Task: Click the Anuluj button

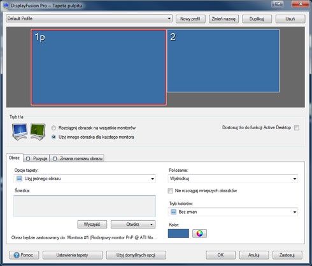Action: pos(254,255)
